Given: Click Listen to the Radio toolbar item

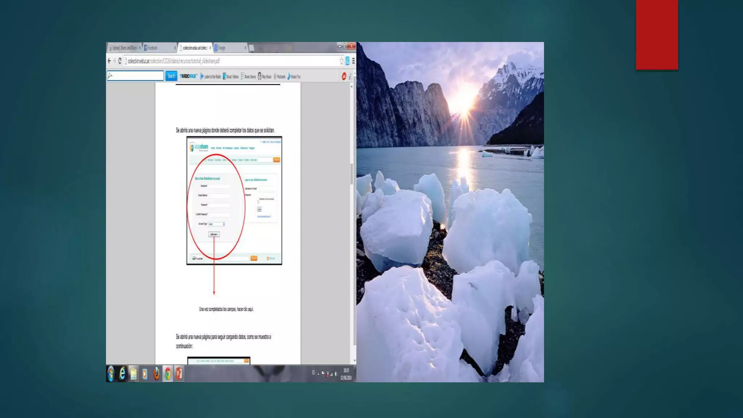Looking at the screenshot, I should click(x=210, y=77).
